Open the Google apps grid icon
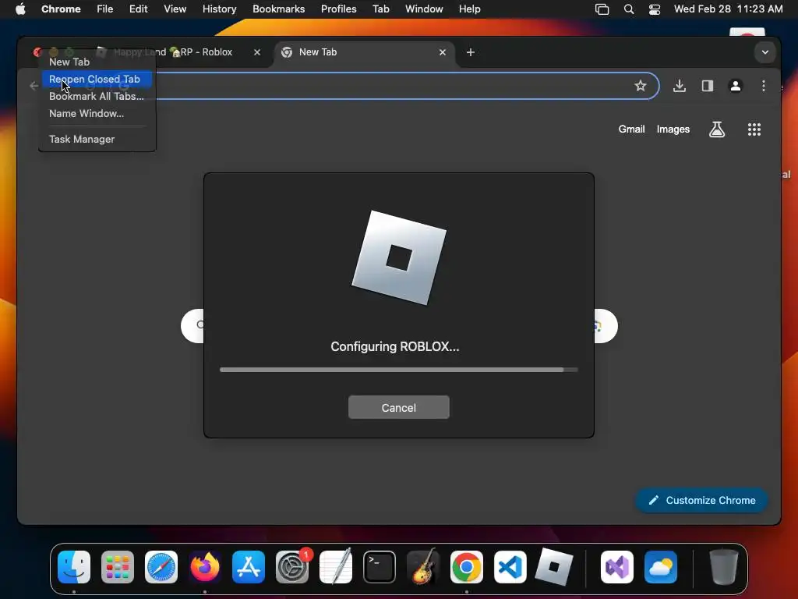 pyautogui.click(x=754, y=129)
